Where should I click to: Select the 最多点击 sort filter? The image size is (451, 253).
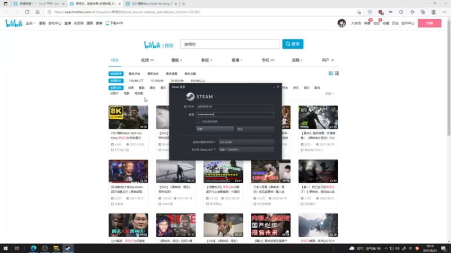click(134, 74)
